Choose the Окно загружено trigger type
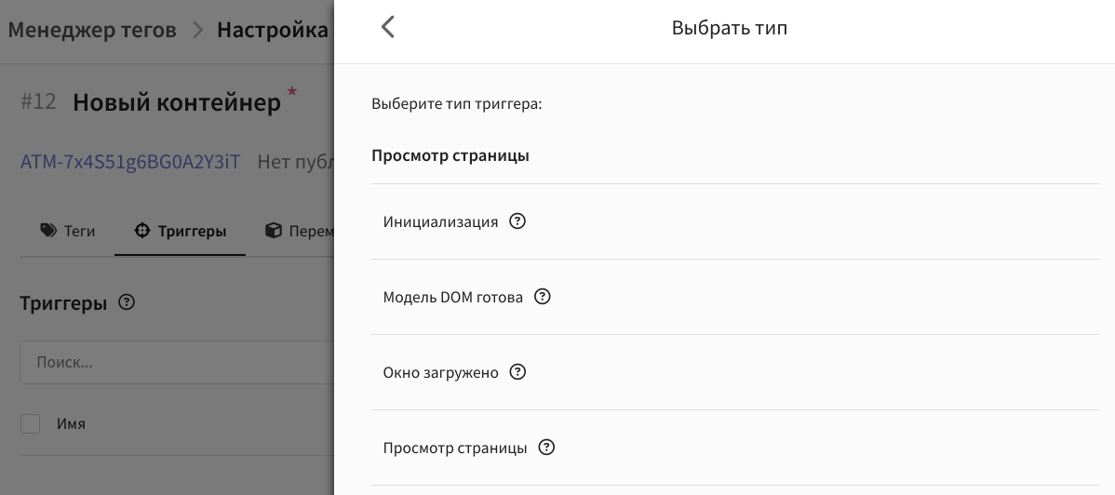 tap(735, 372)
